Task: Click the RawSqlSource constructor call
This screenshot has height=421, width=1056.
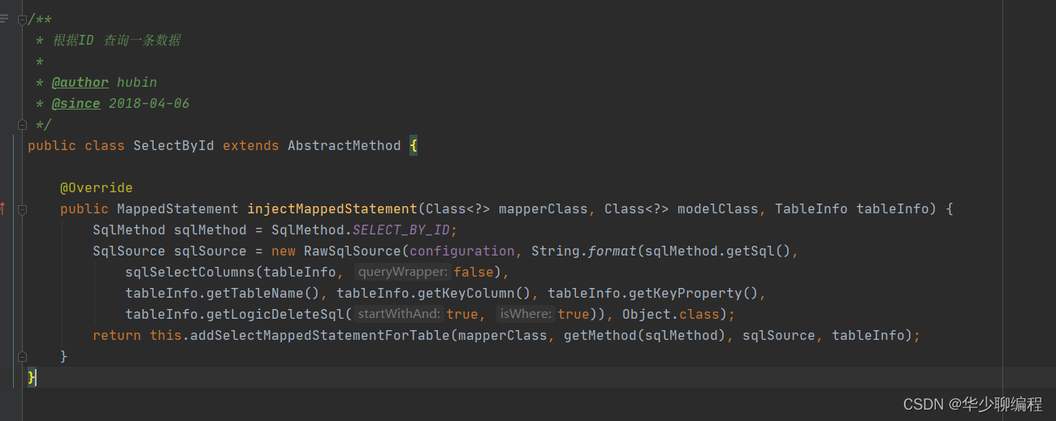Action: (353, 251)
